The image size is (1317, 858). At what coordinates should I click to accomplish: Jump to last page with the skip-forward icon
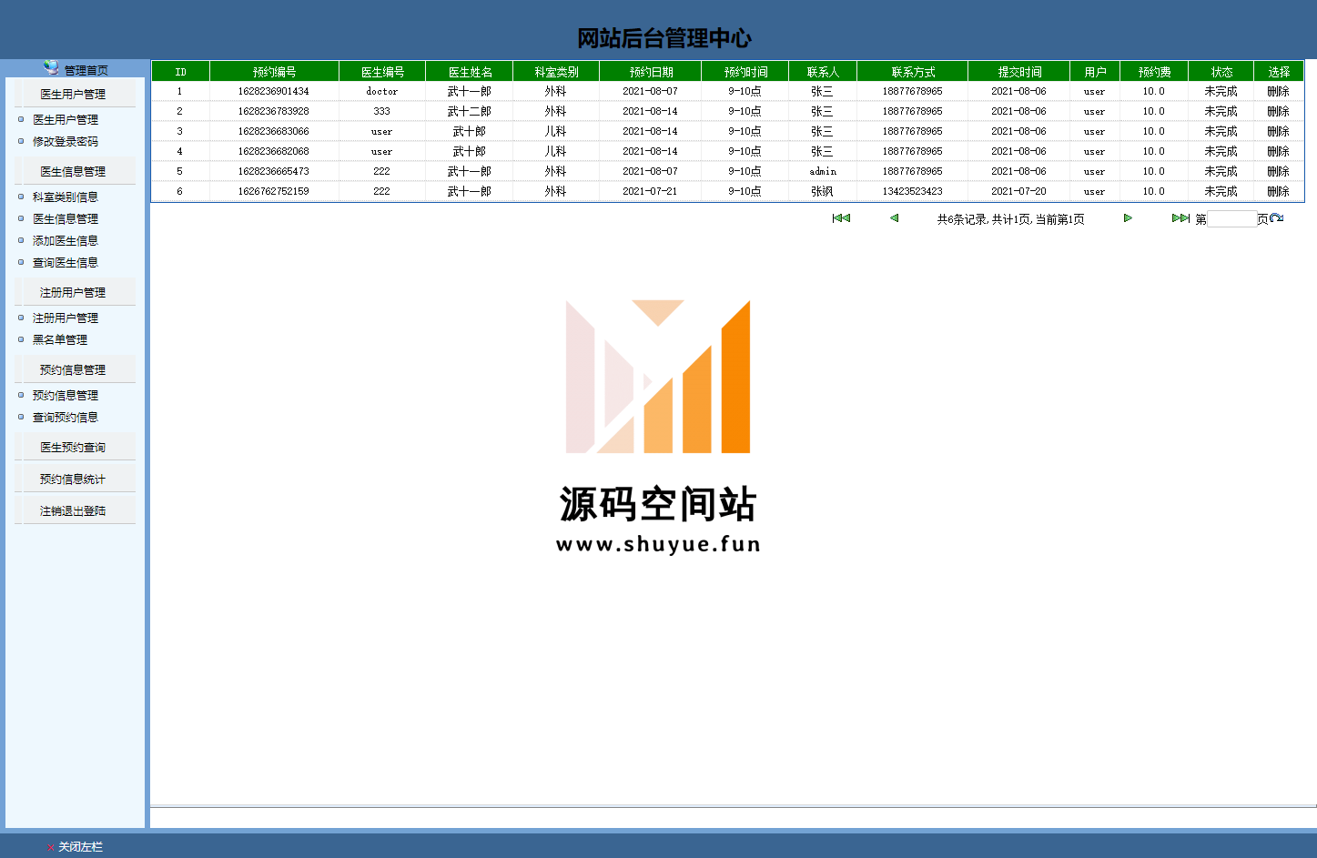pos(1180,218)
